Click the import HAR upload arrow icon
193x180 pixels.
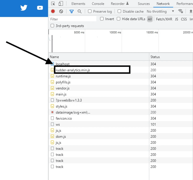(x=191, y=12)
